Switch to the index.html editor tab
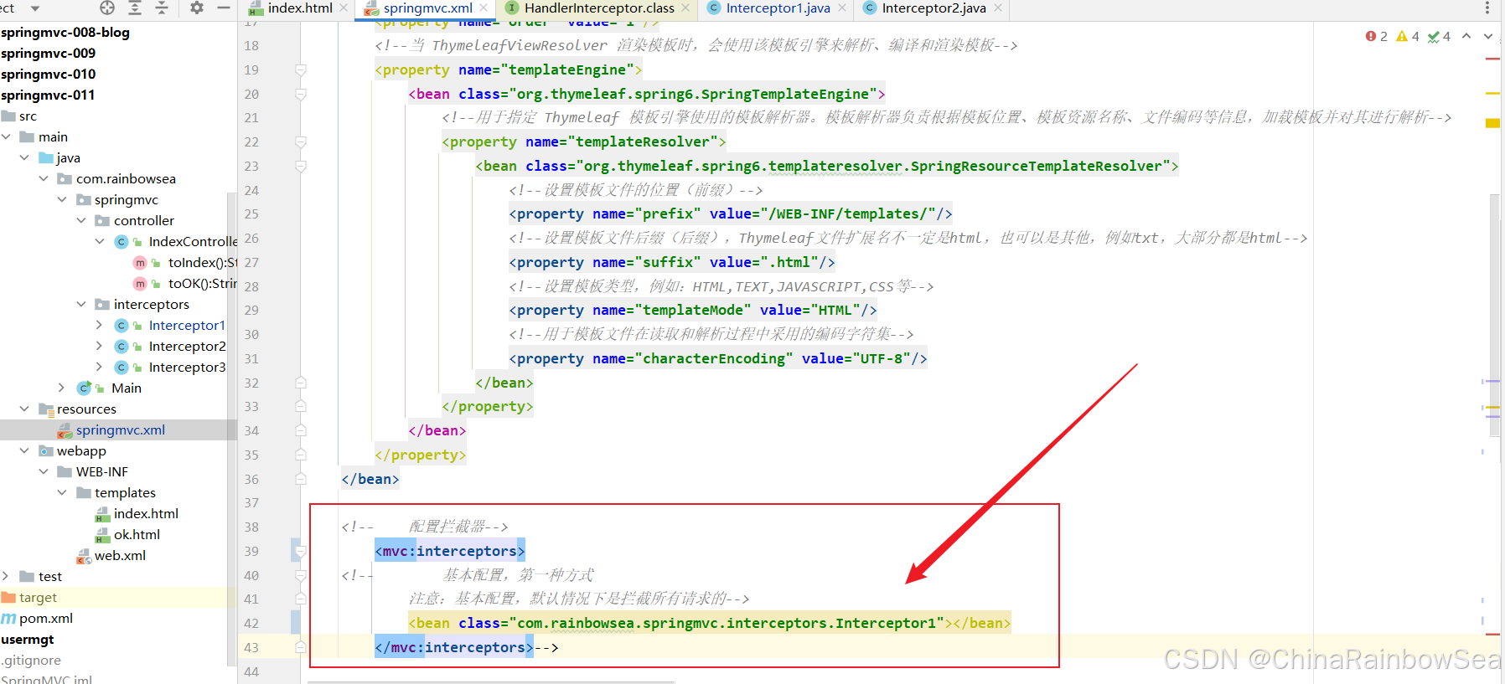 [x=291, y=8]
